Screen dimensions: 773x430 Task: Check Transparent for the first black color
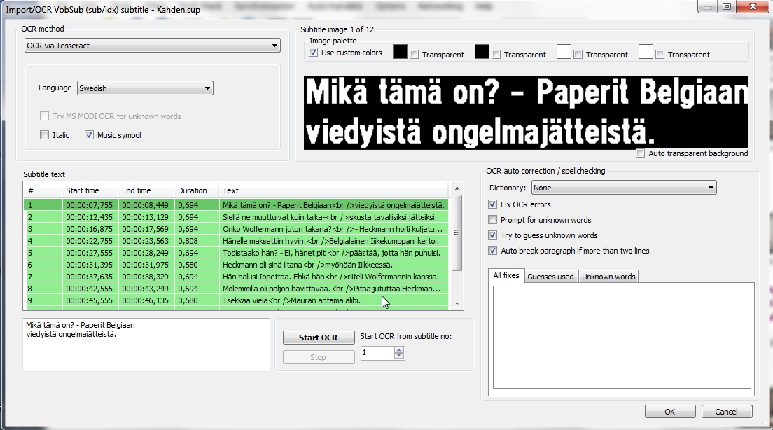point(414,54)
